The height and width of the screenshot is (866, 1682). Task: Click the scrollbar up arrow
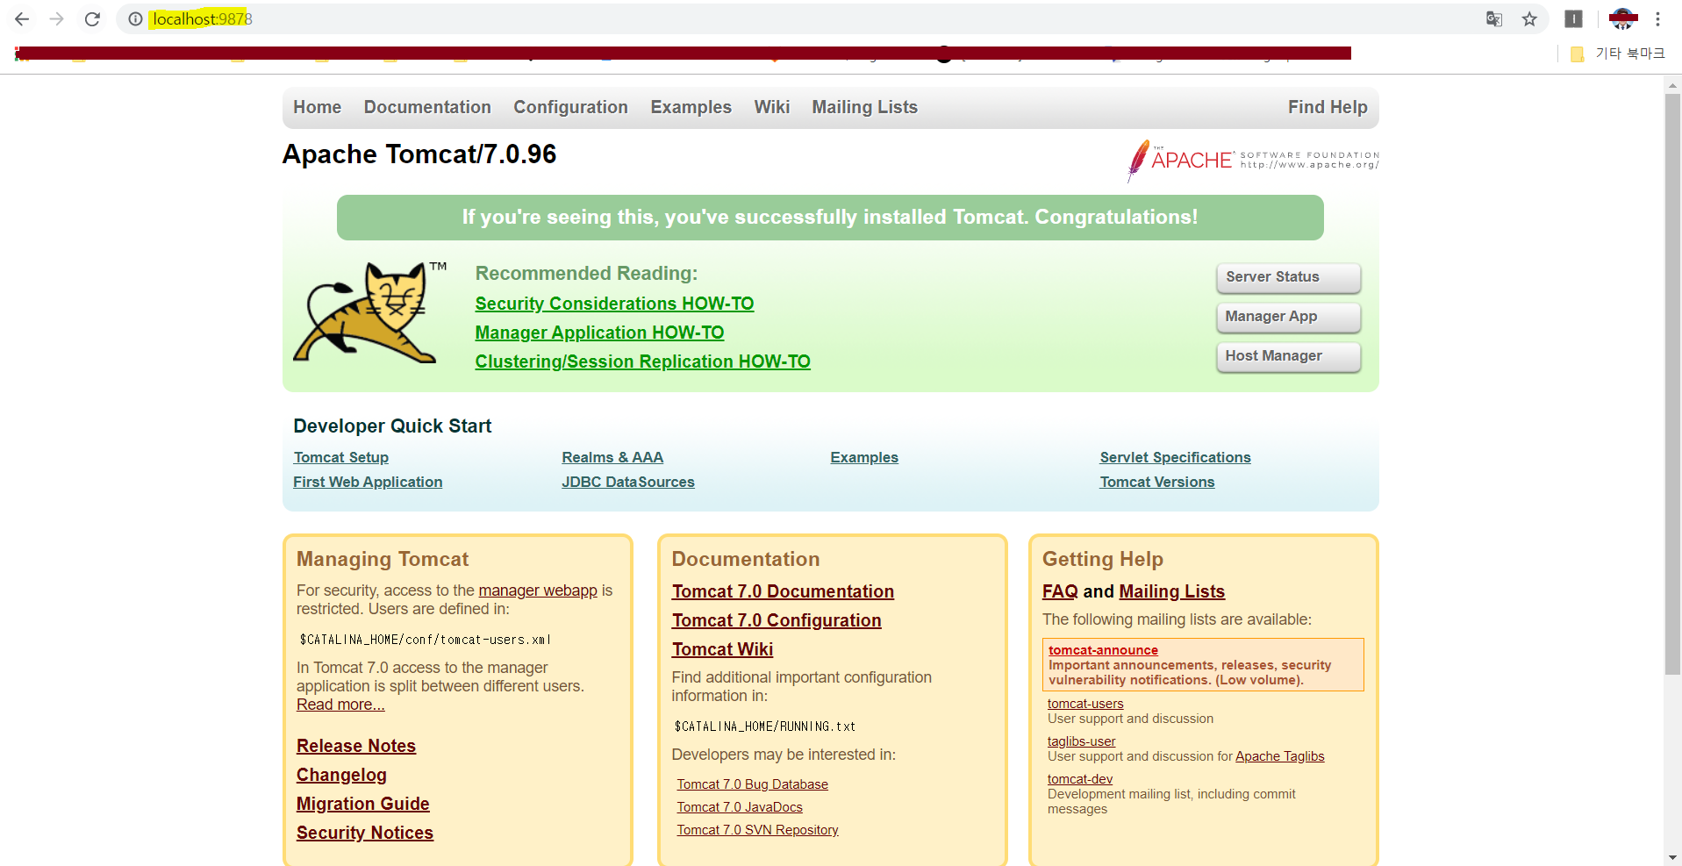tap(1672, 84)
